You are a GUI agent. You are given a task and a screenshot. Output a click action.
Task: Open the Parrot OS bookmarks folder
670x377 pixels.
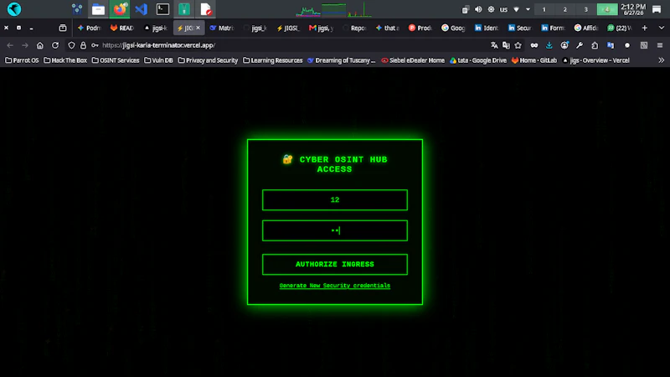coord(22,60)
